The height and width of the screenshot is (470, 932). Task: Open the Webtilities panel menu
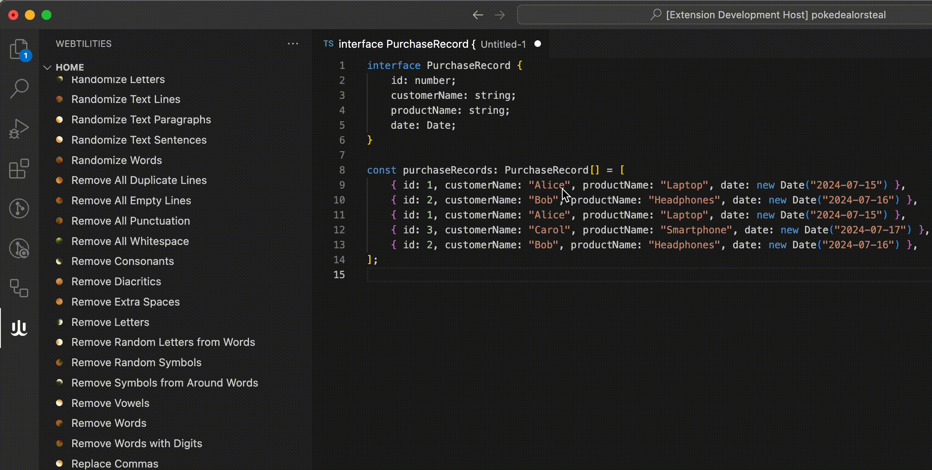point(293,44)
